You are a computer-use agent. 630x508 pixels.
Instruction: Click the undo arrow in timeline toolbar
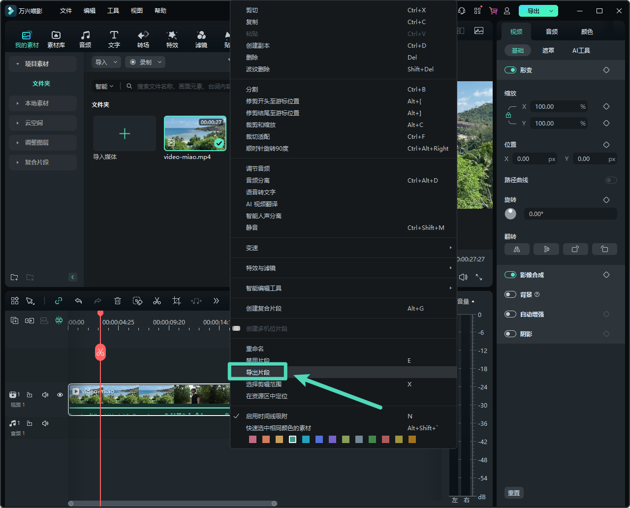coord(78,301)
